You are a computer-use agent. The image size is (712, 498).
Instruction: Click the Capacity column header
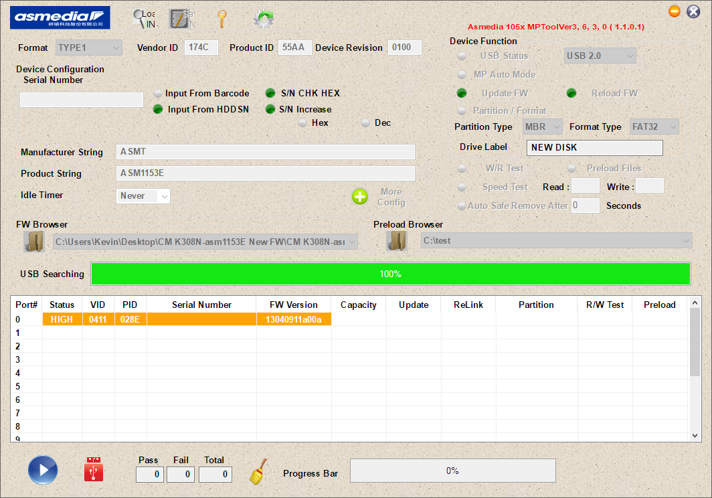[359, 305]
